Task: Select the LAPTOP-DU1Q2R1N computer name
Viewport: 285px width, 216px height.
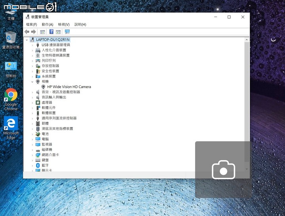Action: [53, 40]
